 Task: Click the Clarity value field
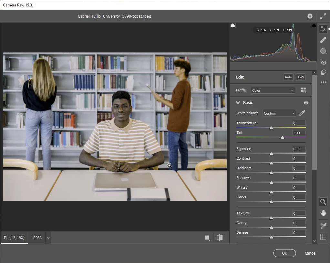pos(299,223)
